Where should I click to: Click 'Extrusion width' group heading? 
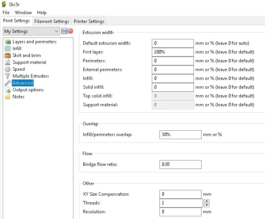98,32
